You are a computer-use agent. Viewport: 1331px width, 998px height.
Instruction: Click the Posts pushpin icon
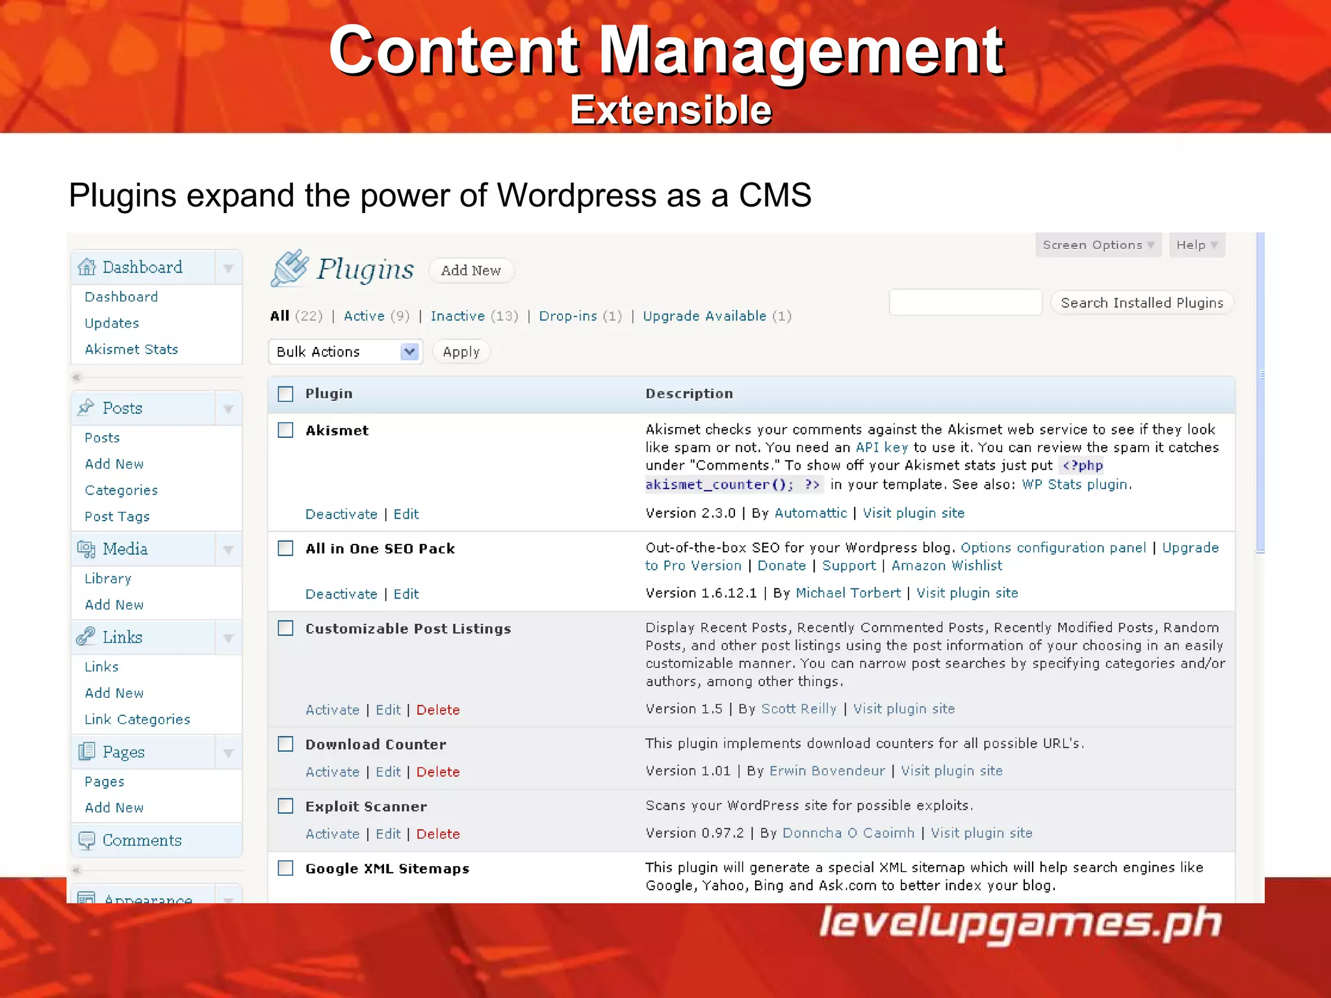point(86,407)
